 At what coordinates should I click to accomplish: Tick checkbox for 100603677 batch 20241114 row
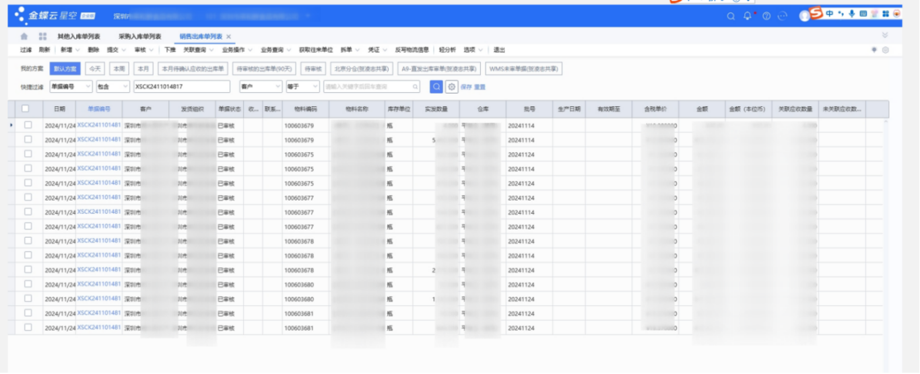coord(28,212)
